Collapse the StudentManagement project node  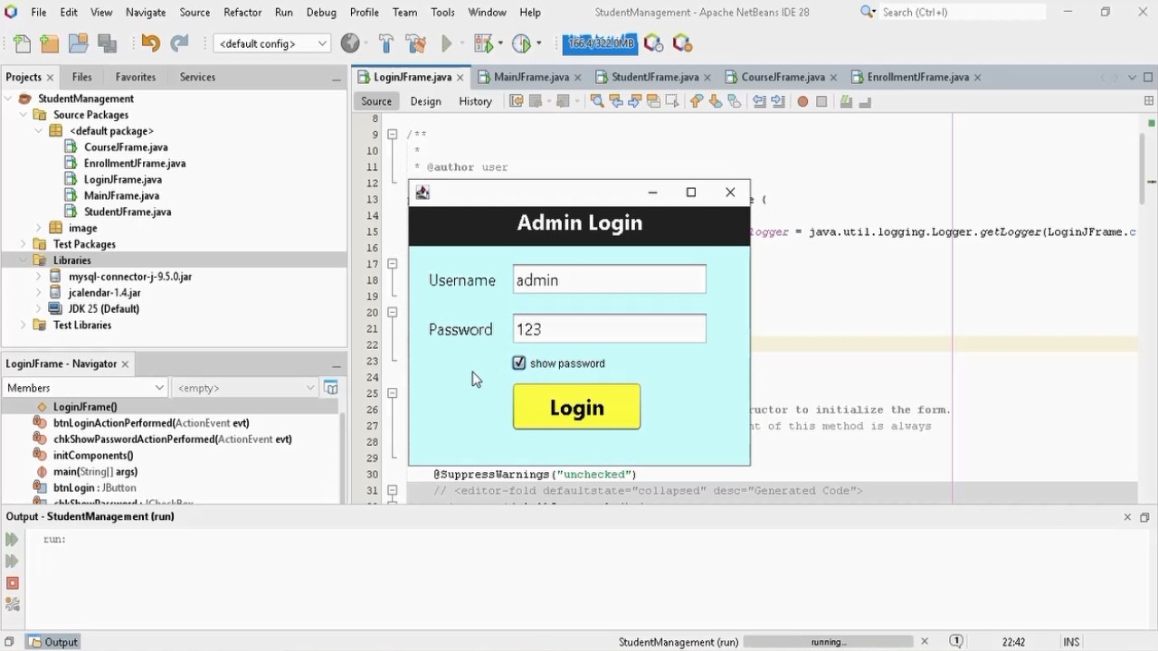pos(8,99)
